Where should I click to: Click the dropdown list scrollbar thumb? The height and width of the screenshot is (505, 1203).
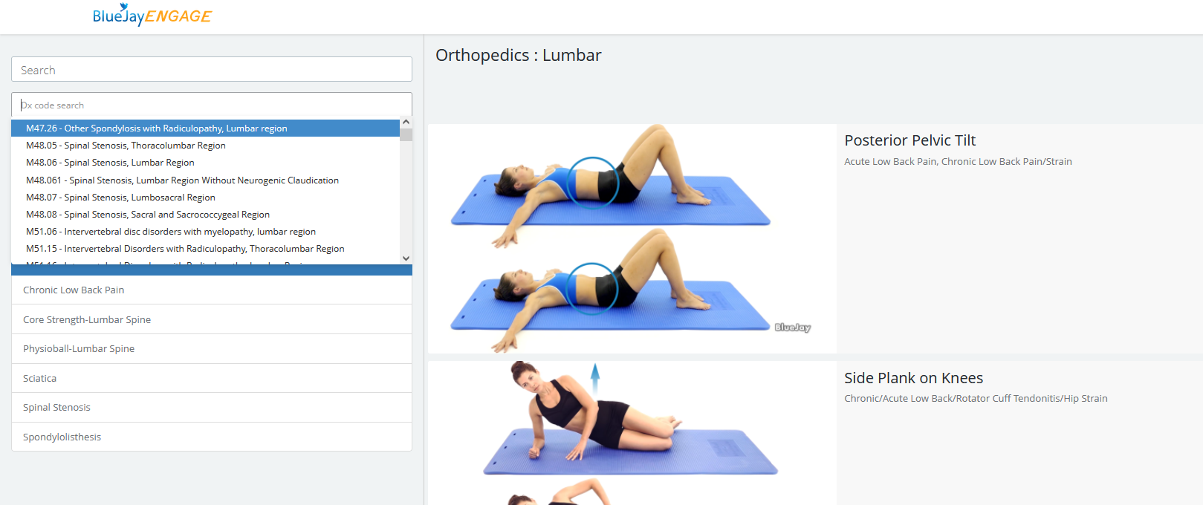pyautogui.click(x=406, y=134)
